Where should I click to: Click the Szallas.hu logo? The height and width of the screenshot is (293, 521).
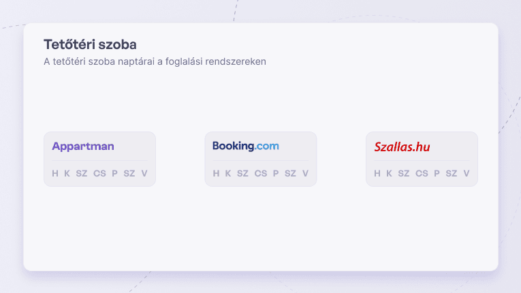pyautogui.click(x=402, y=146)
